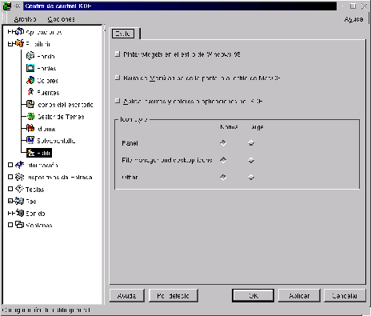Click the Ayuda button at bottom
Screen dimensions: 371x316
click(127, 295)
